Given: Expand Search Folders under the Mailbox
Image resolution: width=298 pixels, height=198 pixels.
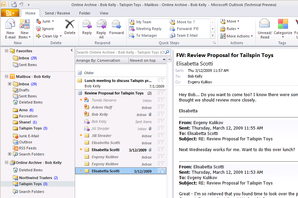Looking at the screenshot, I should coord(9,154).
